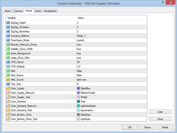Image resolution: width=177 pixels, height=133 pixels.
Task: Click the icon beside Text_Size variable
Action: [x=8, y=84]
